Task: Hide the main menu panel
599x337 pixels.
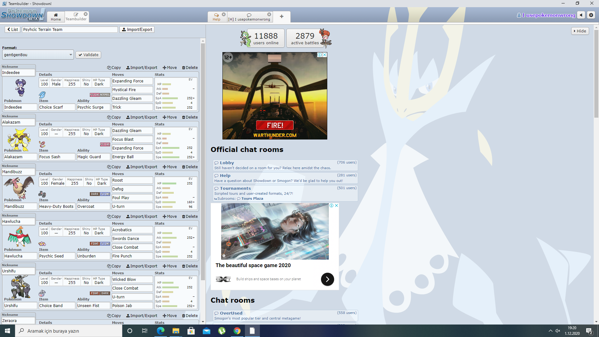Action: [580, 31]
